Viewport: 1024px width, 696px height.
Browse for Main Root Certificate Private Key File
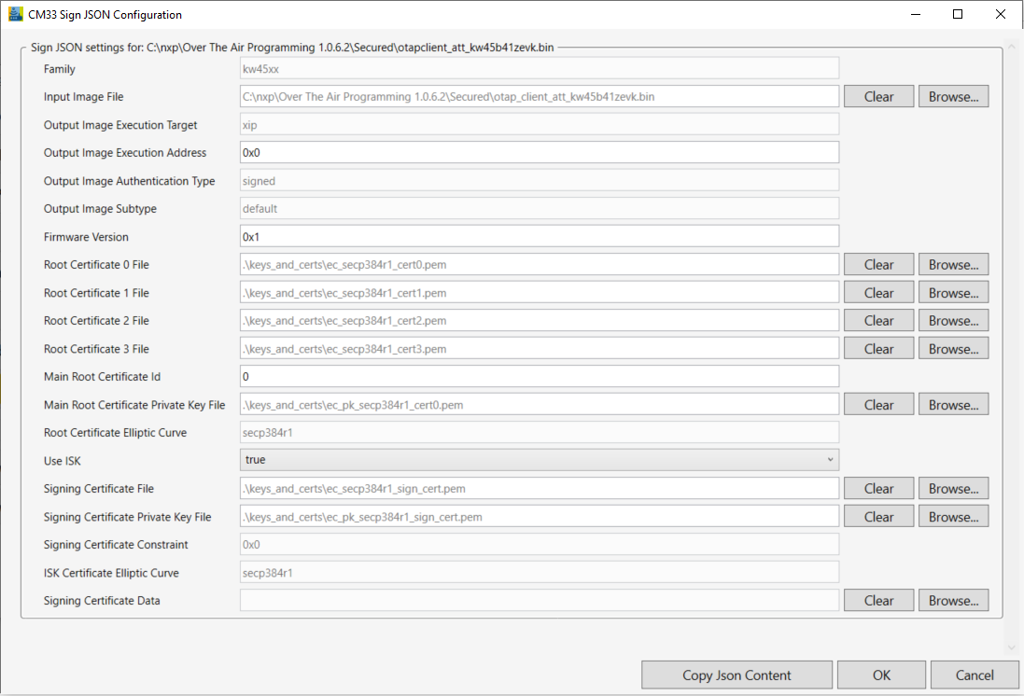952,404
